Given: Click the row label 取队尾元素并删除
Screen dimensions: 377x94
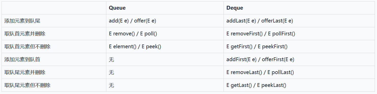Looking at the screenshot, I should pyautogui.click(x=54, y=72).
